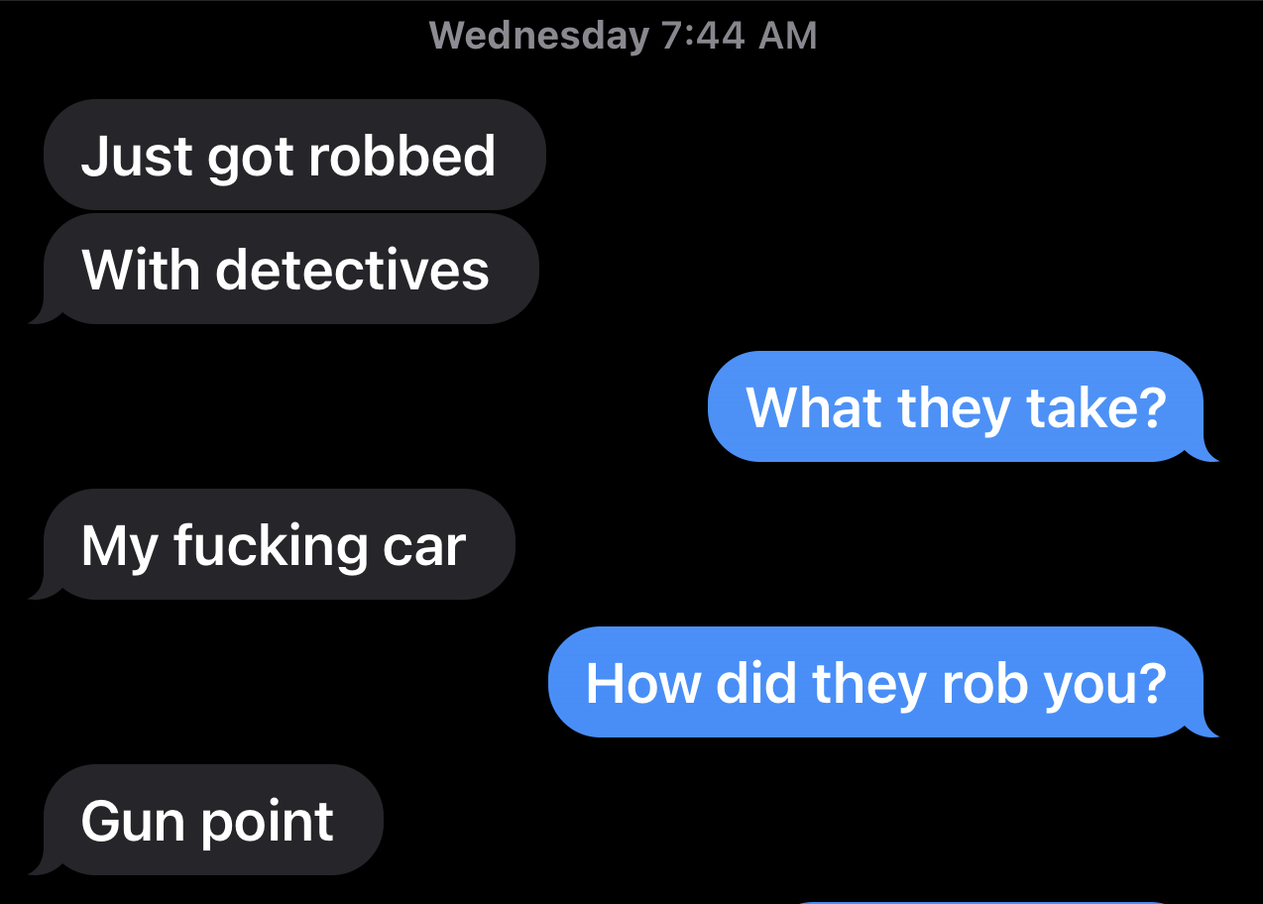Click the word "Just" in first message
This screenshot has width=1263, height=904.
point(137,156)
